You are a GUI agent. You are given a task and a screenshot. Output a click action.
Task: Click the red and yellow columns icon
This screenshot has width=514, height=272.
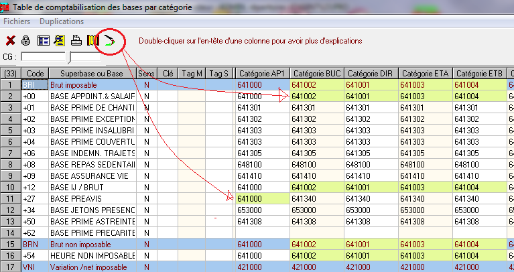point(92,41)
